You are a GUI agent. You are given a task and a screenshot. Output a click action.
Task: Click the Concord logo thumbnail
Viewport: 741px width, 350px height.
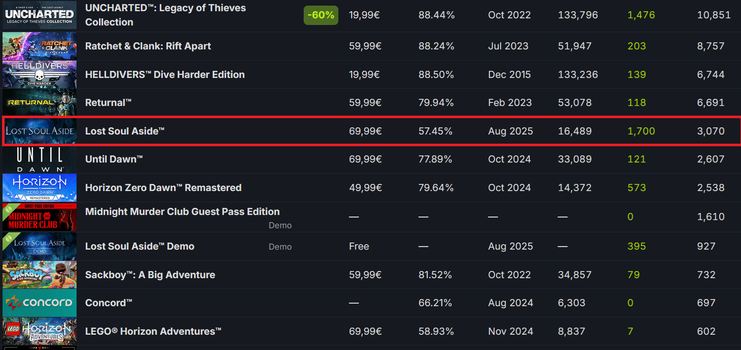[39, 303]
